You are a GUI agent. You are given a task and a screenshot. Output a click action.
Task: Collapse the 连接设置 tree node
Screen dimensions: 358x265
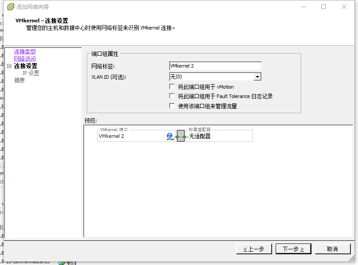pos(9,66)
